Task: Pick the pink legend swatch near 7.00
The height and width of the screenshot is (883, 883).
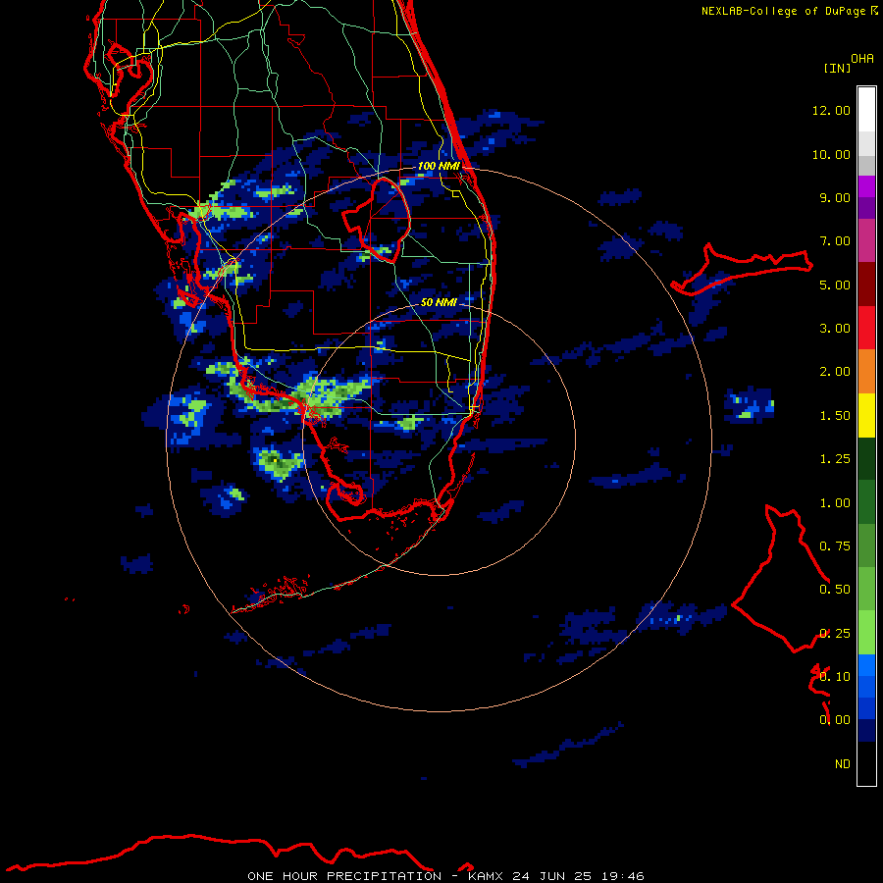Action: click(866, 240)
